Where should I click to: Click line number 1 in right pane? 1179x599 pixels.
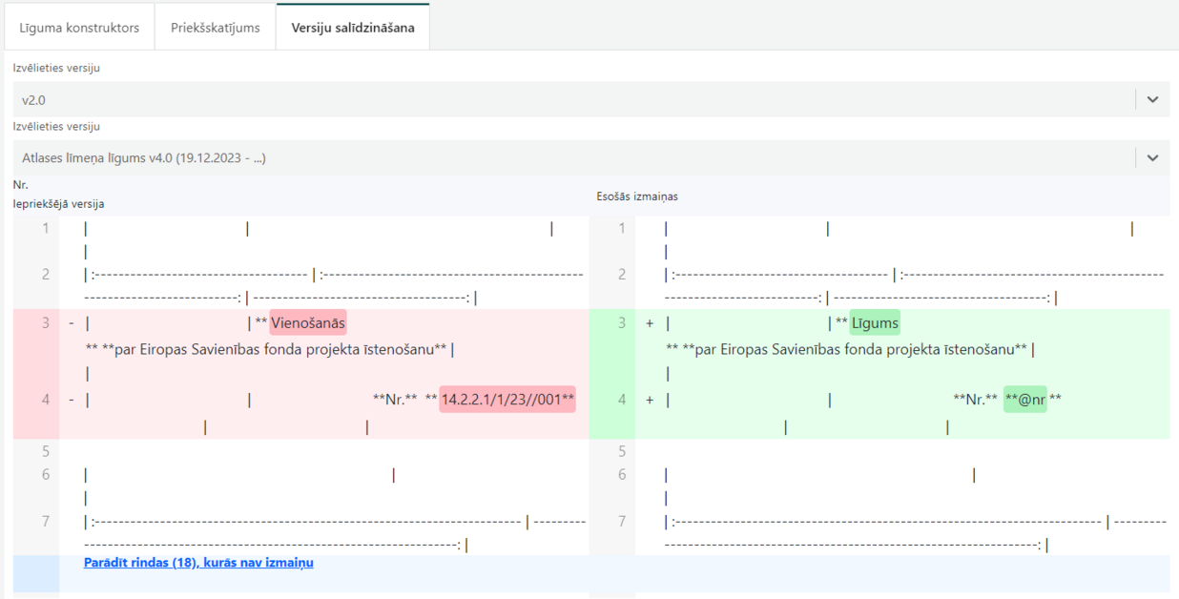[x=622, y=228]
